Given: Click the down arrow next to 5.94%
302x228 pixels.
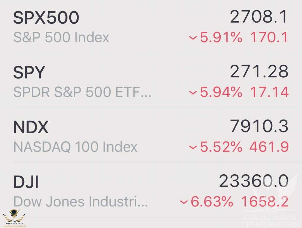Looking at the screenshot, I should (x=193, y=93).
